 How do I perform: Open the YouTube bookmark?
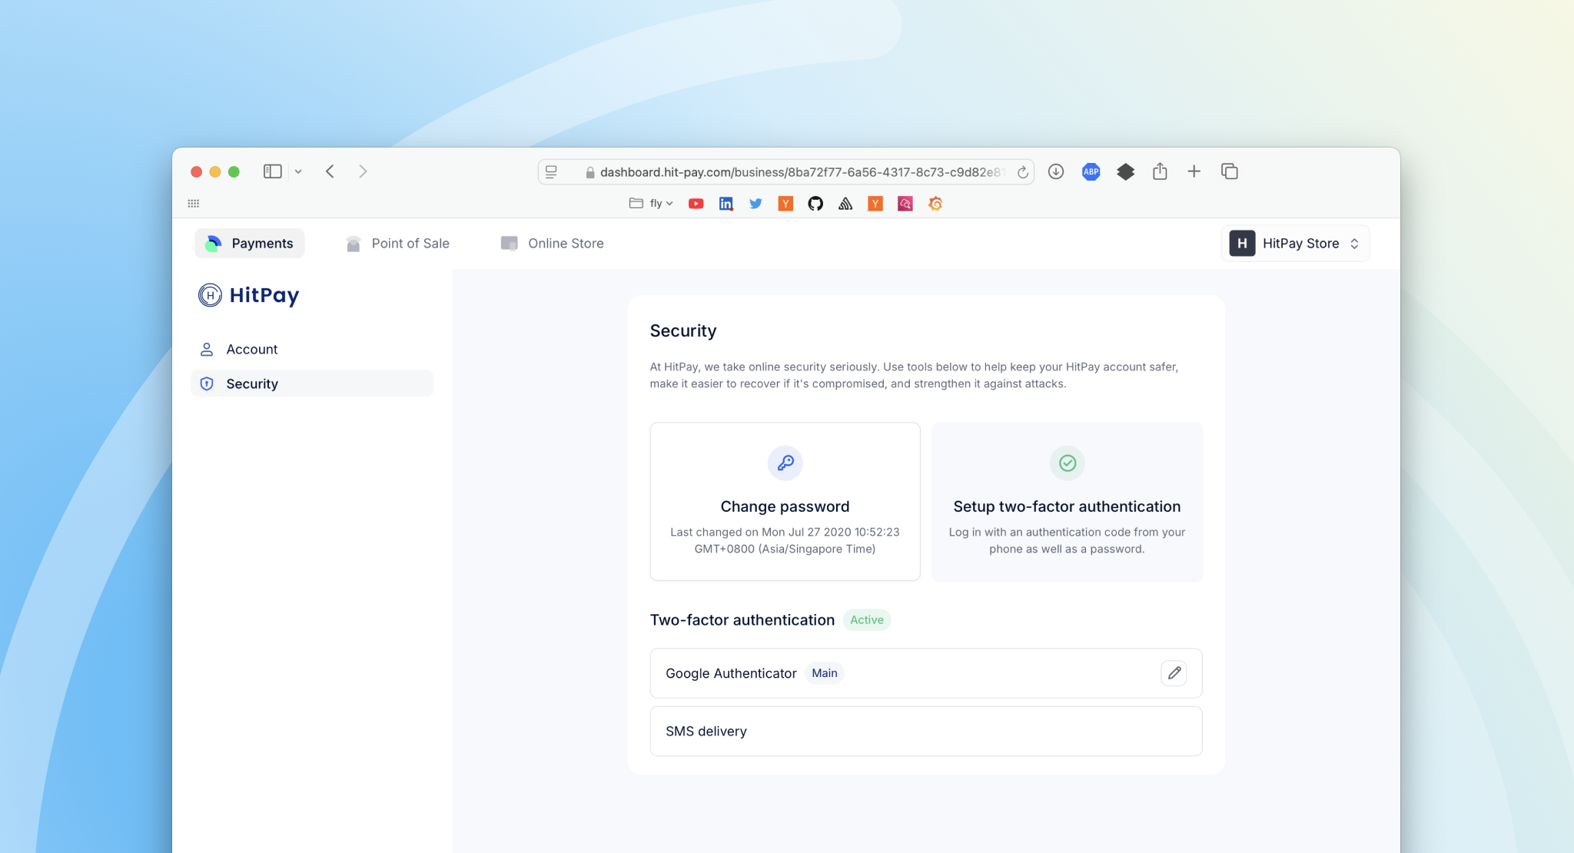[x=696, y=204]
